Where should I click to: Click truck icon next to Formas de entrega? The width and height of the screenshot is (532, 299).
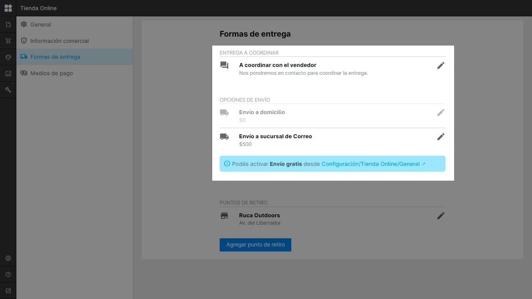[24, 56]
